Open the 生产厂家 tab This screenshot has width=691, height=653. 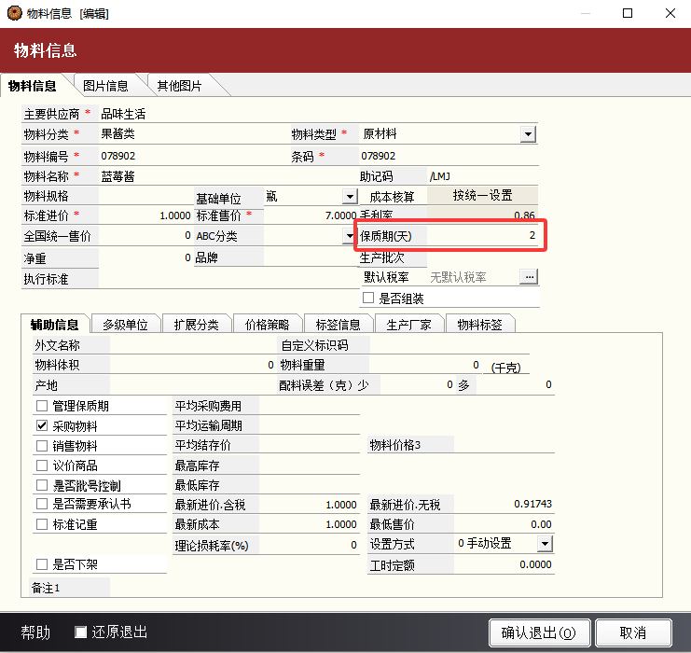(x=409, y=325)
